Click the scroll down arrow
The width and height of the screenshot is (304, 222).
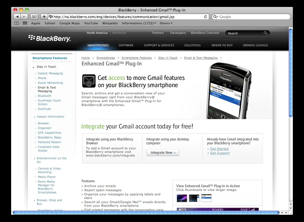tap(291, 208)
